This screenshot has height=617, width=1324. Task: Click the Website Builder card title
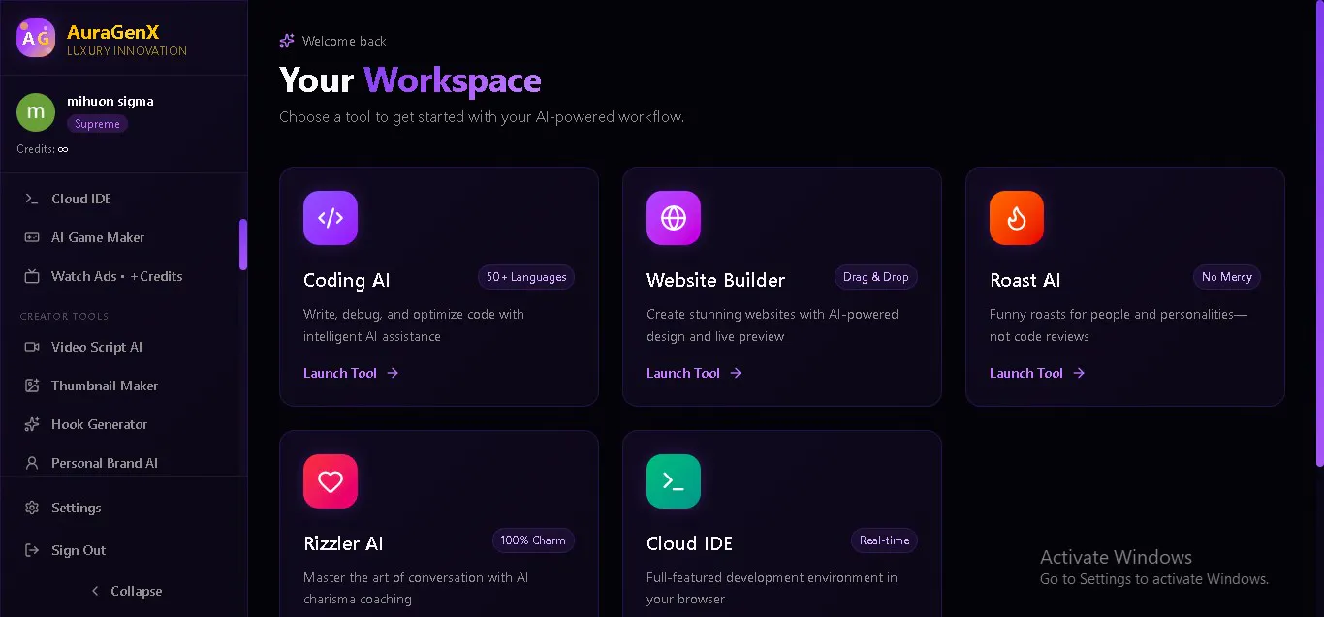pos(715,280)
